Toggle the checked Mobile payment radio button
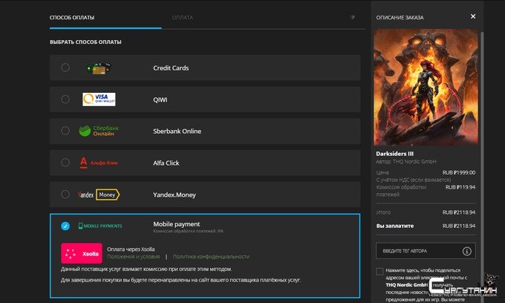 pyautogui.click(x=65, y=226)
